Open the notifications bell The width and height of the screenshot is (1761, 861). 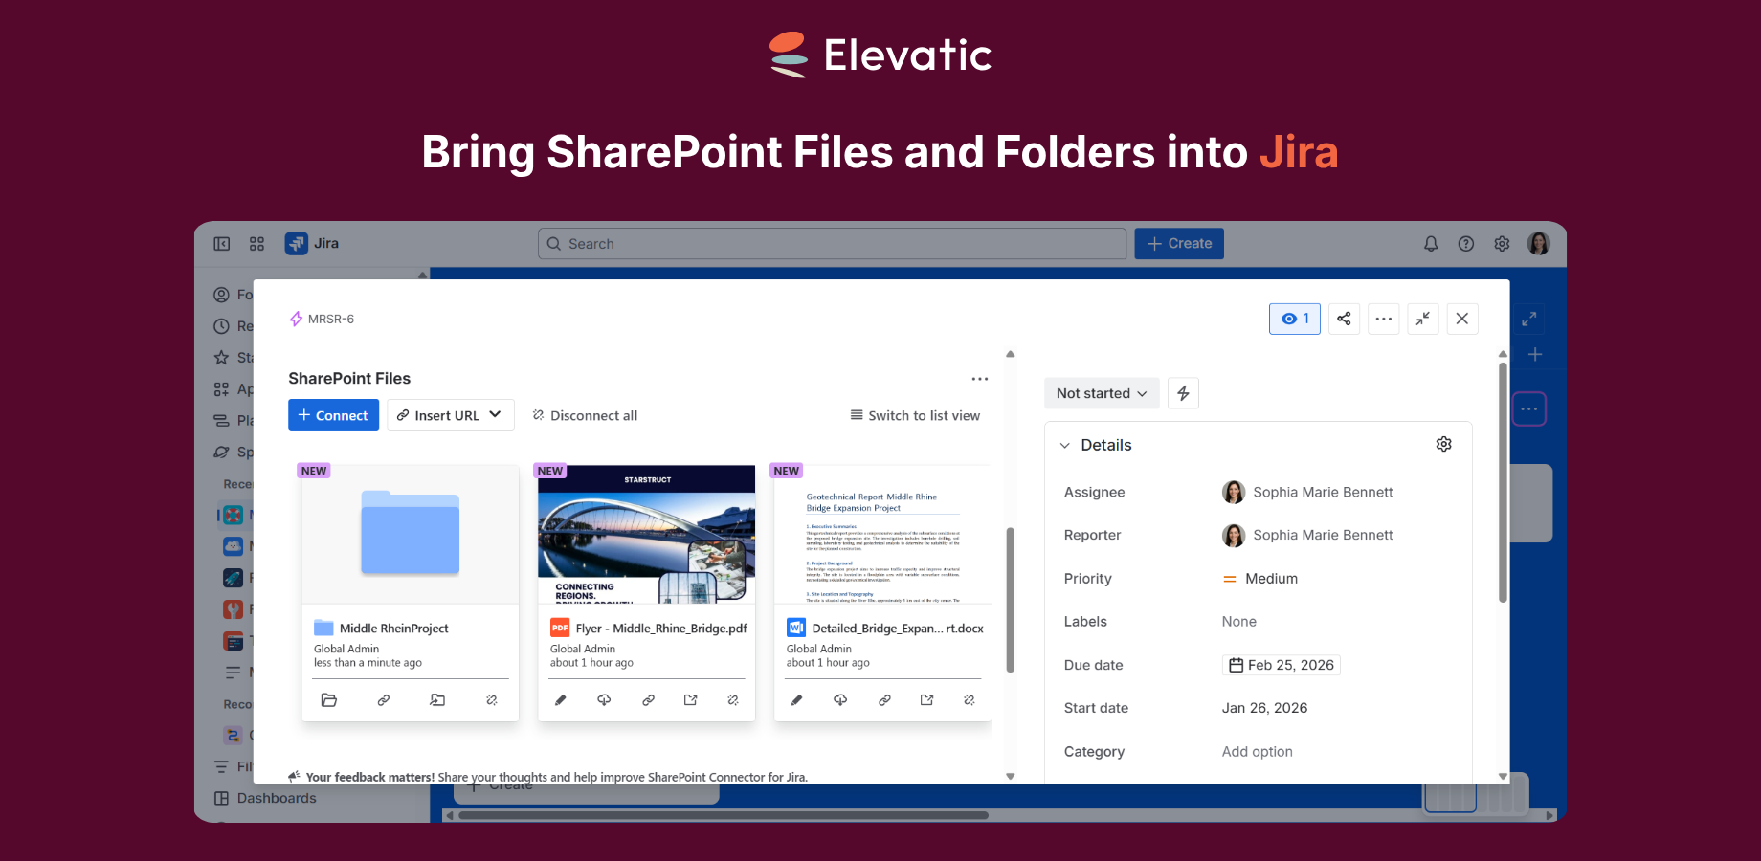1431,243
